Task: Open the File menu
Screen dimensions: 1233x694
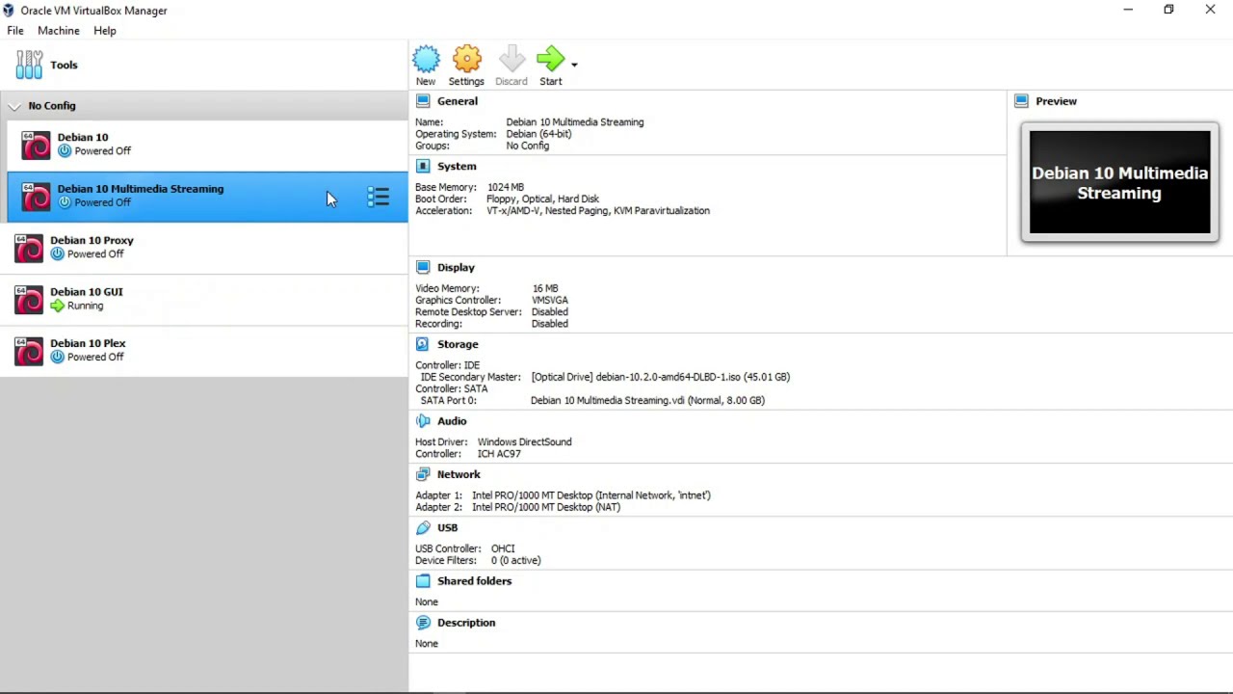Action: click(x=15, y=31)
